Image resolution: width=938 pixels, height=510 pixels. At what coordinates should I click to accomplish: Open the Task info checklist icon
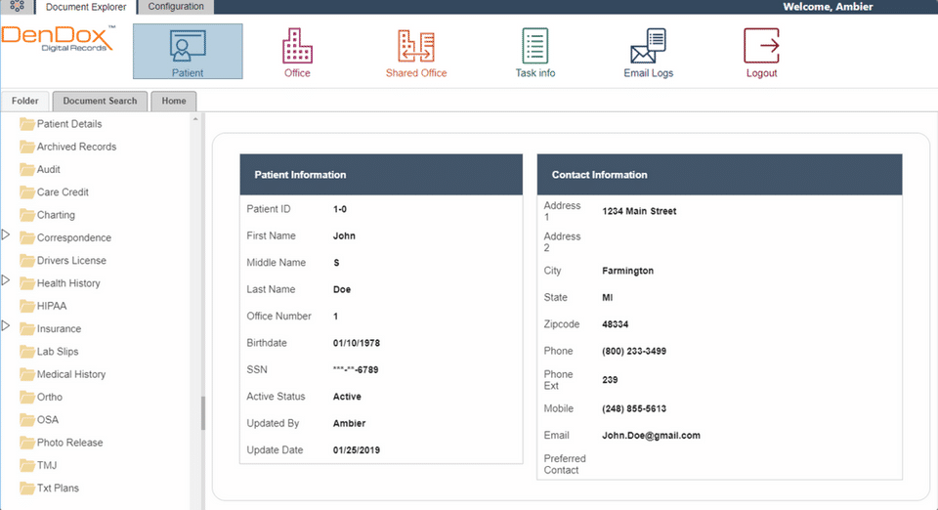(534, 46)
